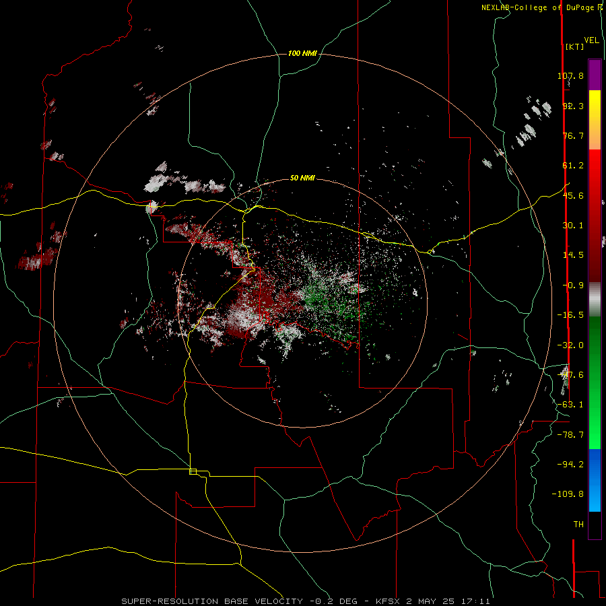Click the VEL legend title
606x606 pixels.
[591, 40]
